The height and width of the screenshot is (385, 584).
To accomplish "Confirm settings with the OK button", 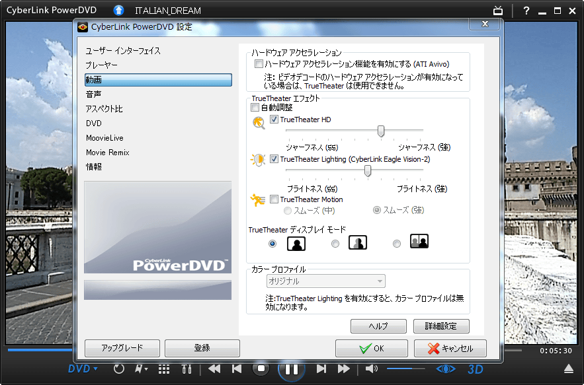I will pos(371,348).
